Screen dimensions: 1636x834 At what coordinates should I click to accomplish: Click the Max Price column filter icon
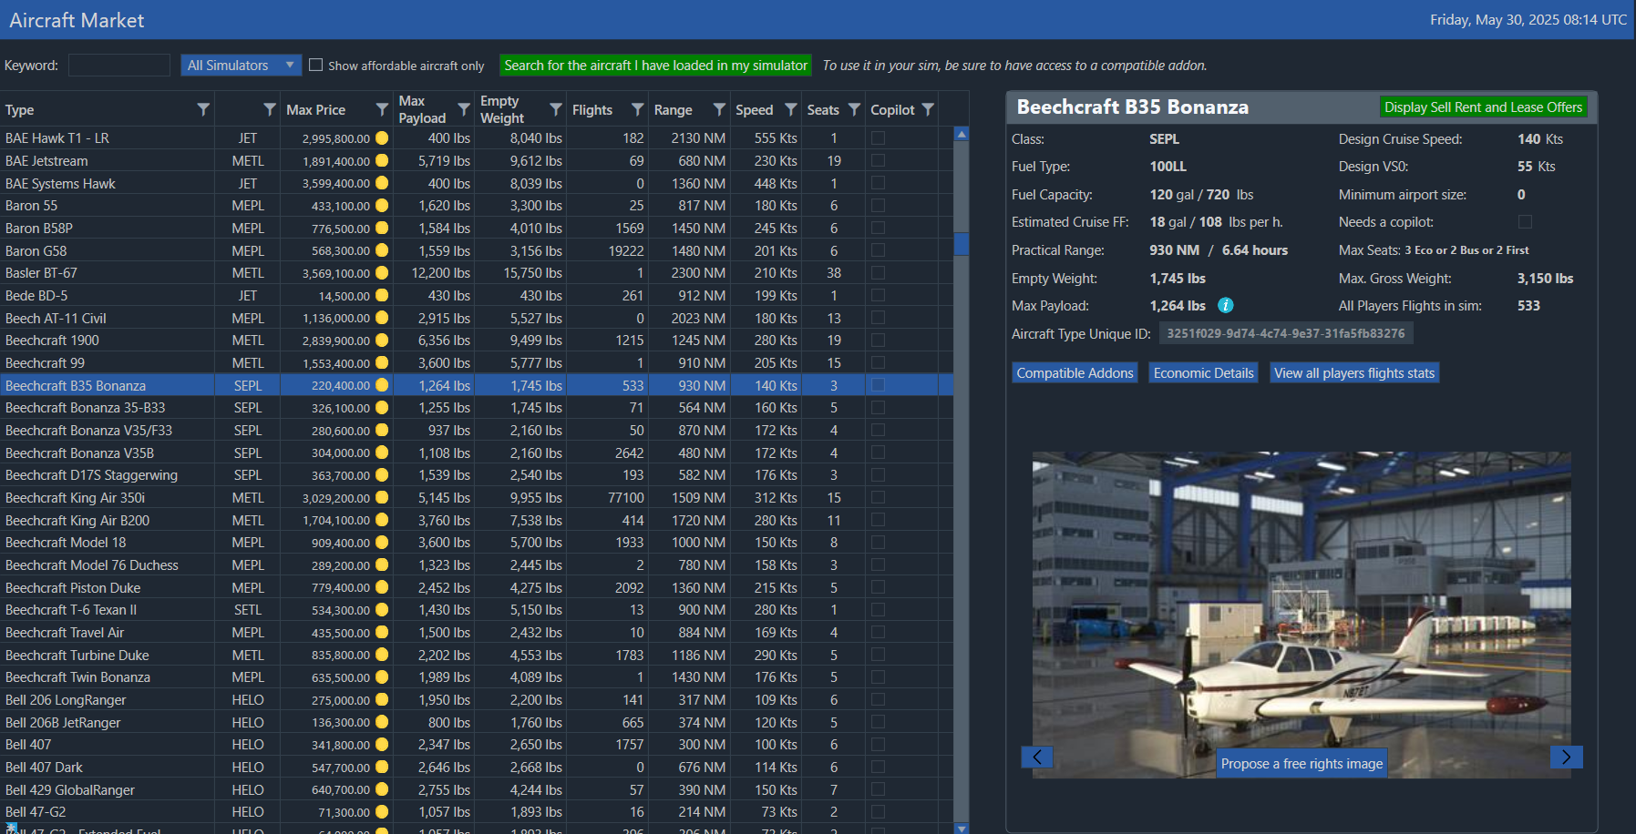(382, 109)
